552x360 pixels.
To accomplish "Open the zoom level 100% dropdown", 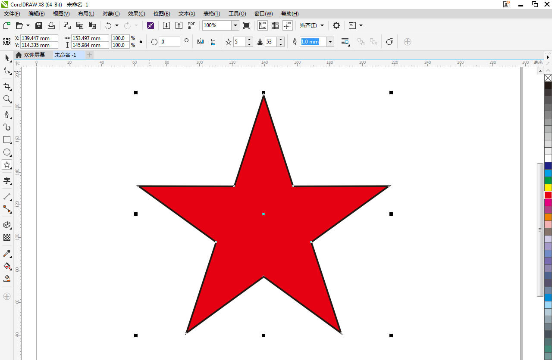I will [235, 25].
